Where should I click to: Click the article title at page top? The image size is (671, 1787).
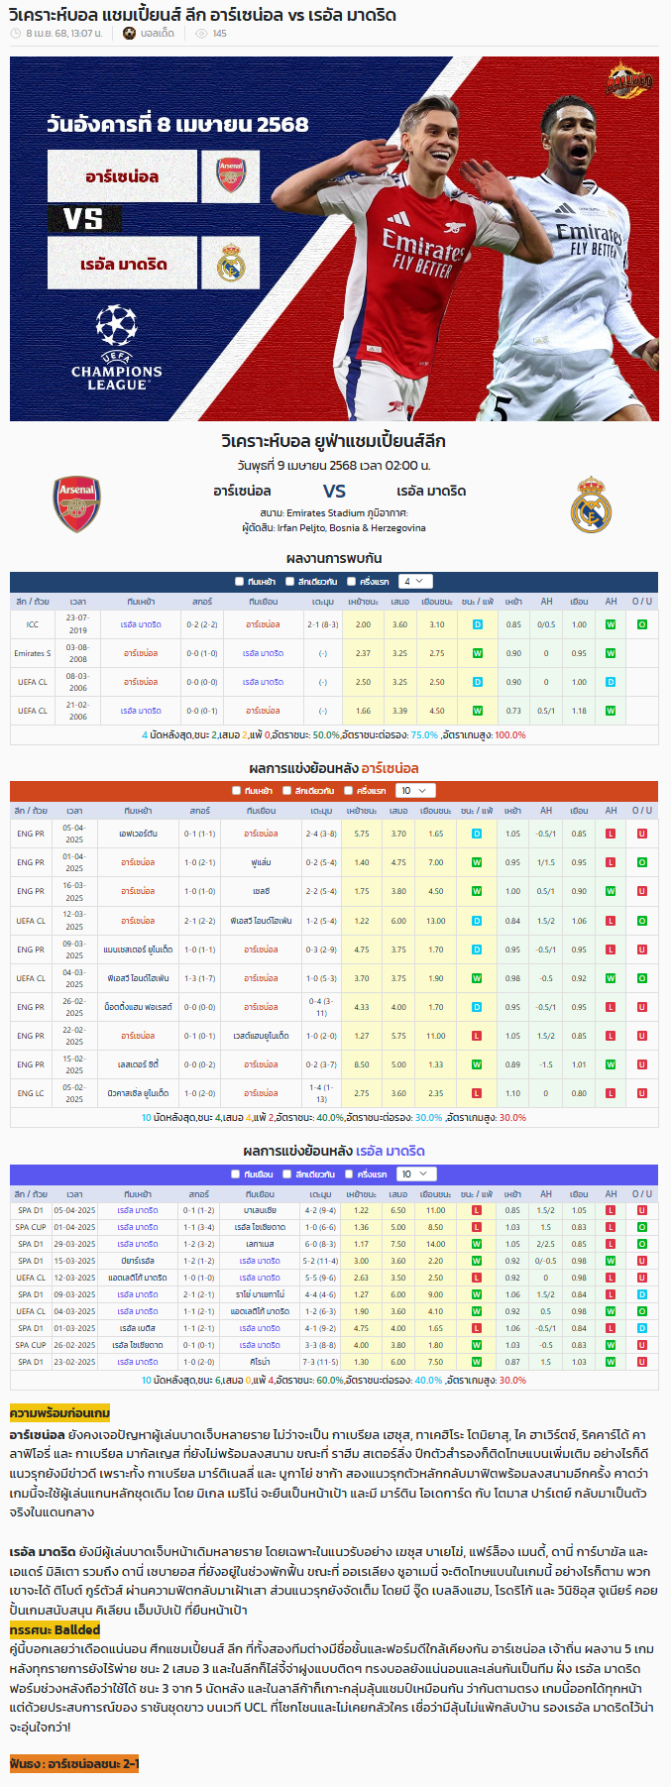coord(202,14)
